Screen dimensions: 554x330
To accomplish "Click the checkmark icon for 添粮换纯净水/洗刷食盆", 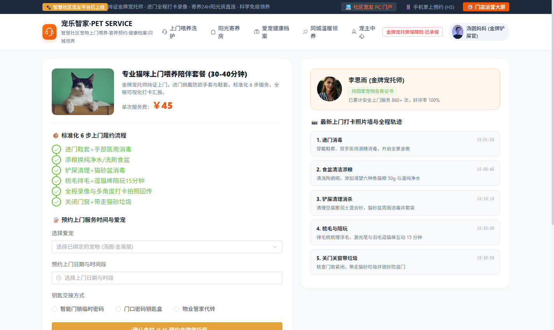I will tap(56, 160).
